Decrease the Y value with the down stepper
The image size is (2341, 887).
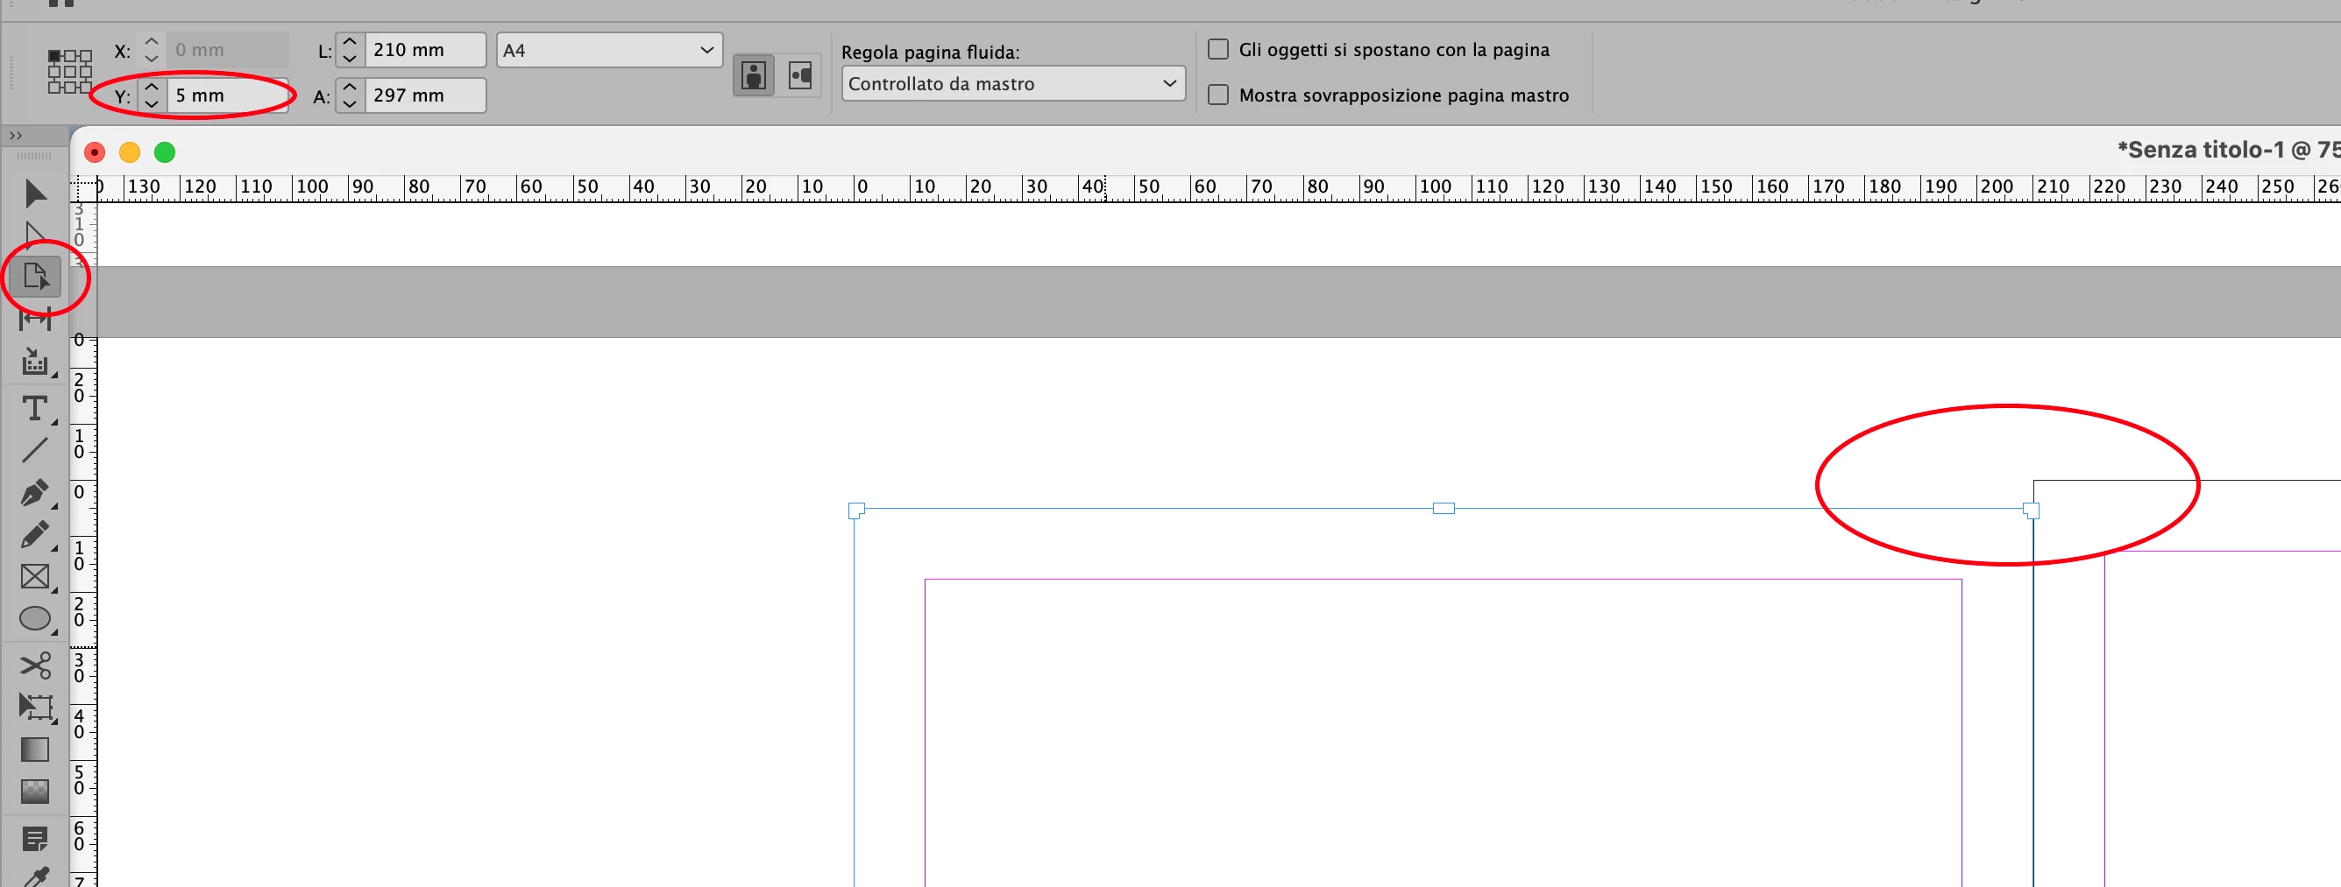coord(152,103)
